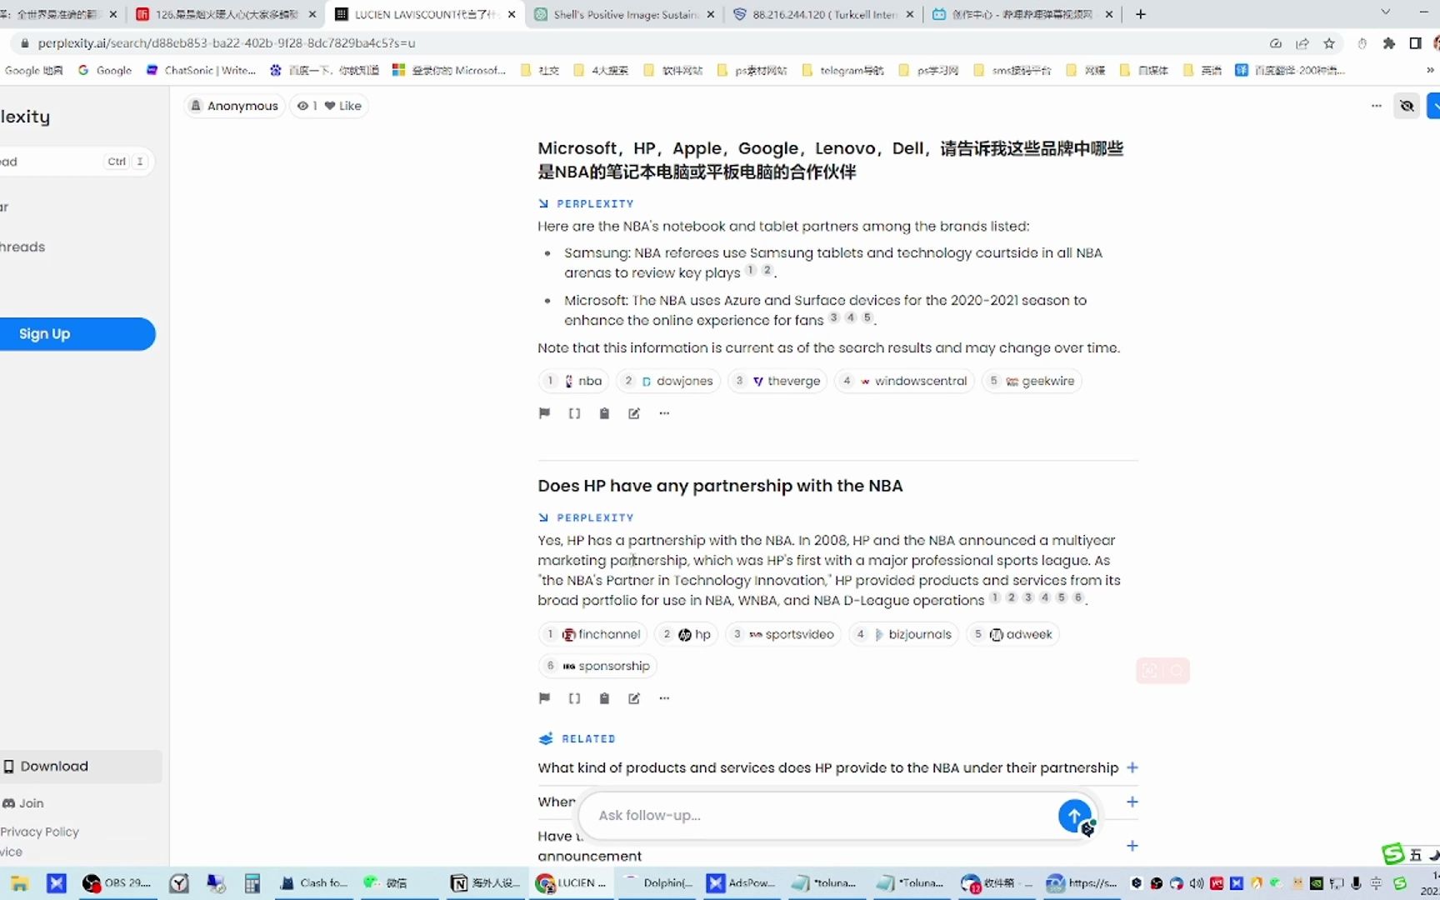Switch to the 88.216.244.120 Turkcell tab
The height and width of the screenshot is (900, 1440).
[823, 14]
